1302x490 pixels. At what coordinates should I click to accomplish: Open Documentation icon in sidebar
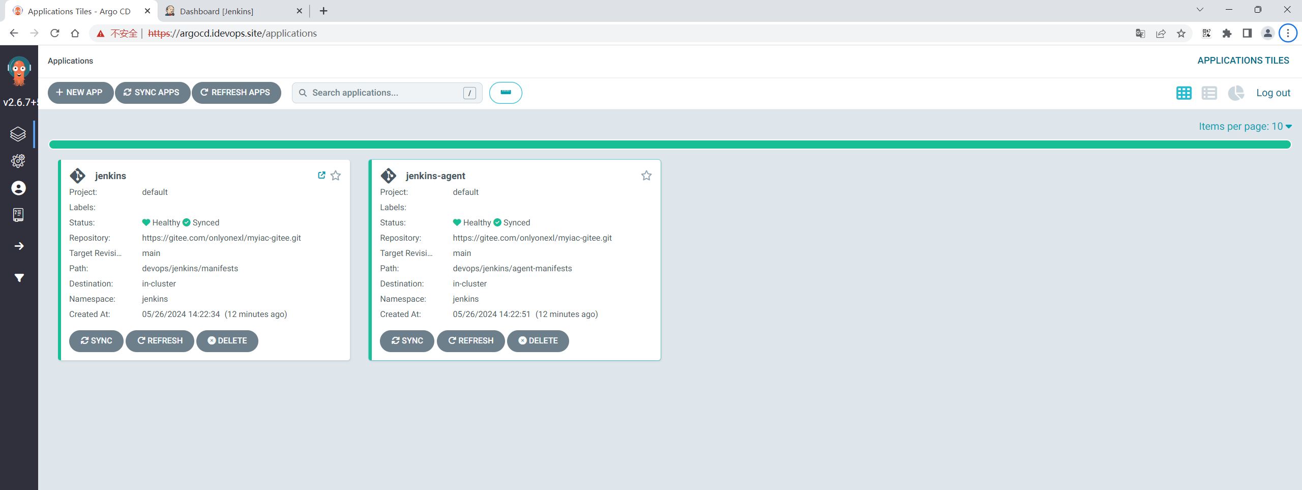[18, 215]
